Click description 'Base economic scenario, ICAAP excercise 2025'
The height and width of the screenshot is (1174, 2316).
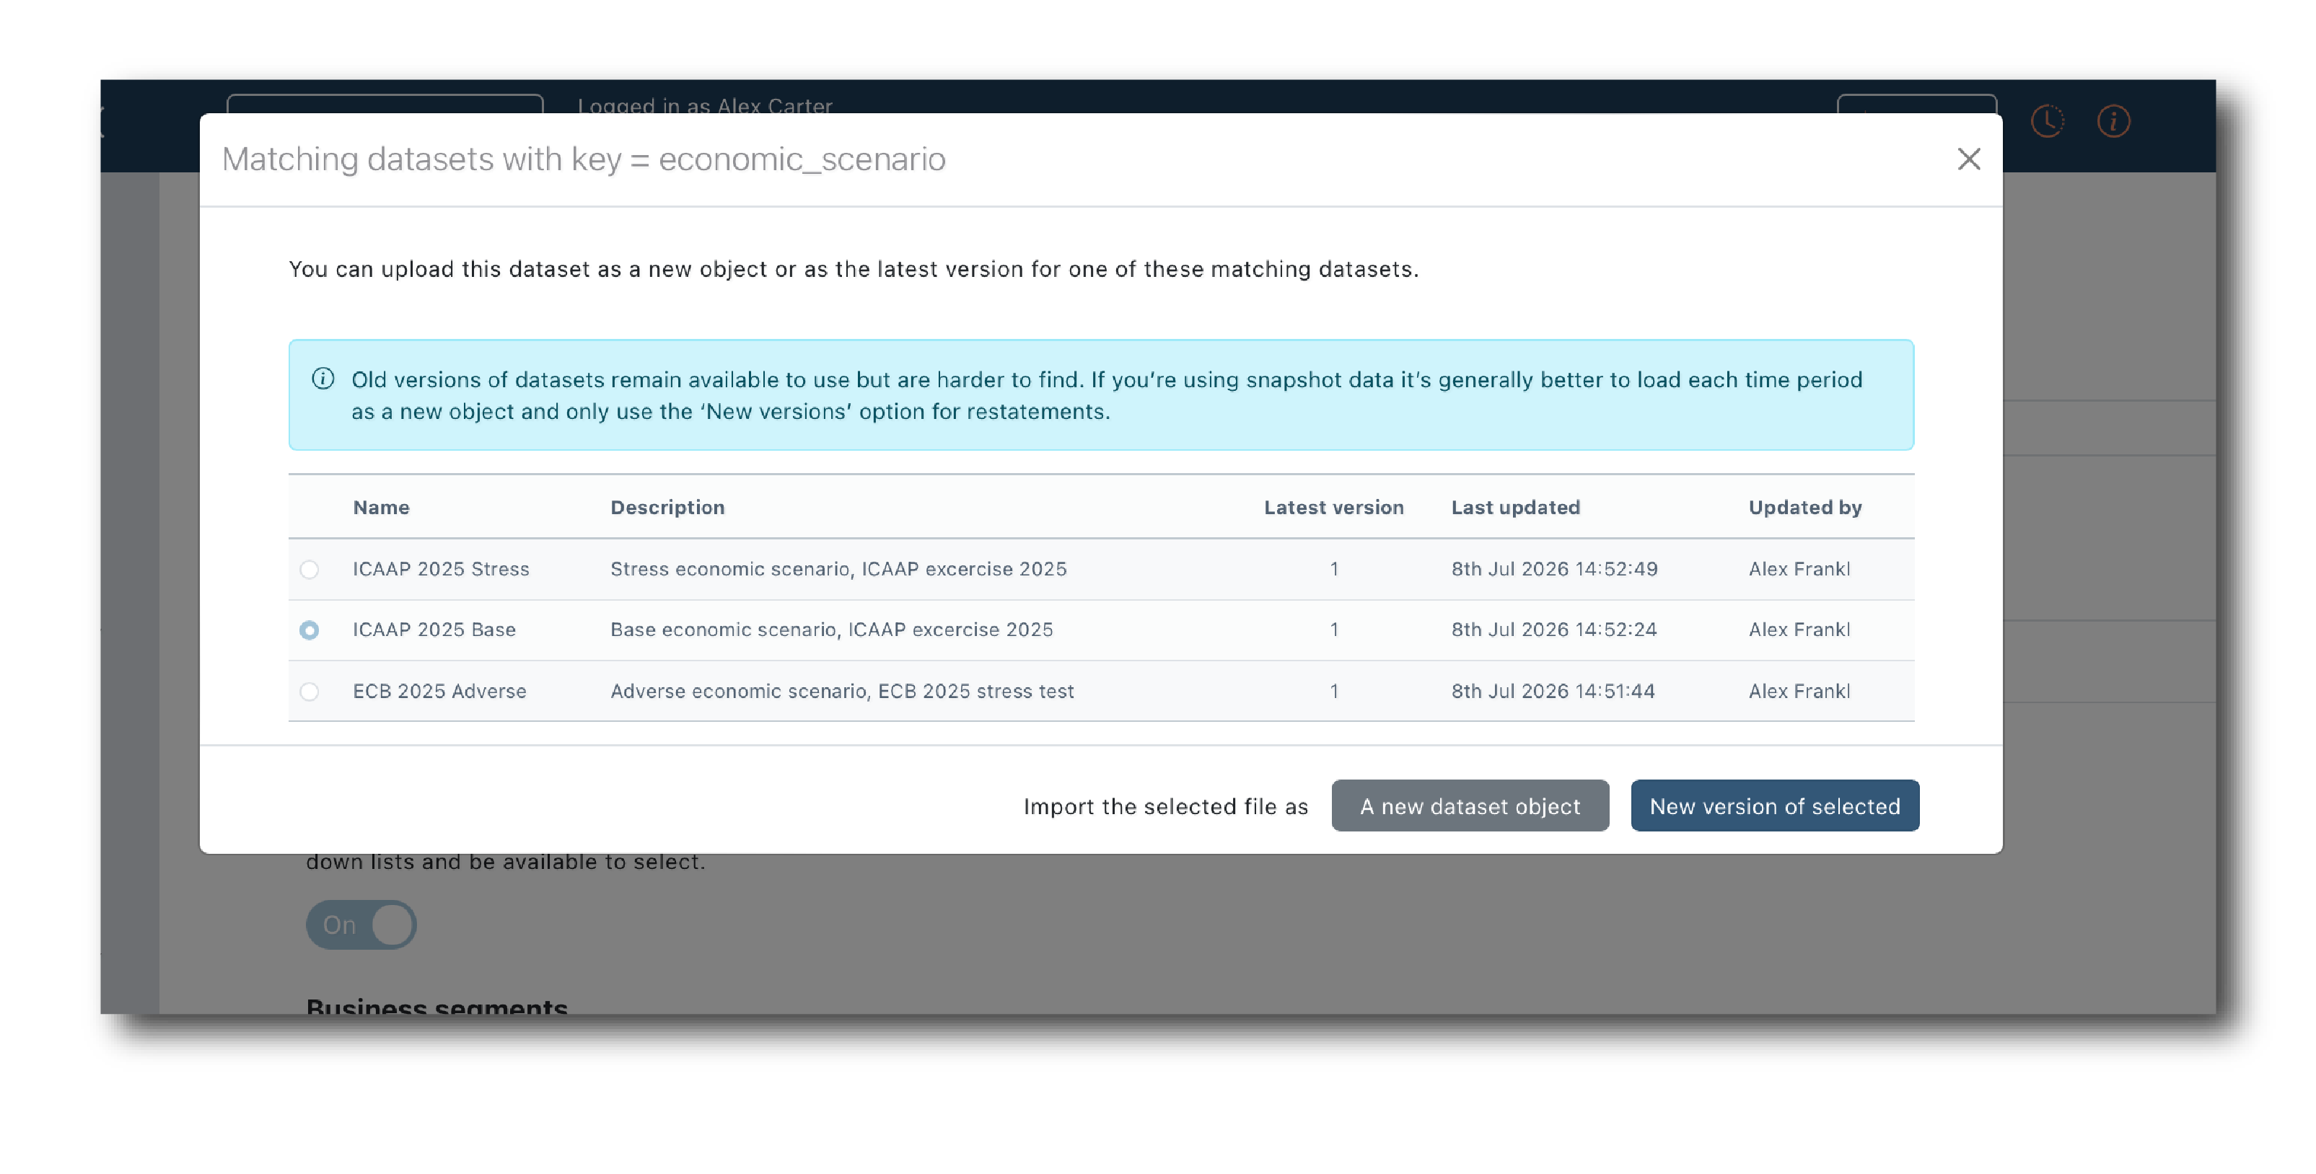click(x=832, y=630)
